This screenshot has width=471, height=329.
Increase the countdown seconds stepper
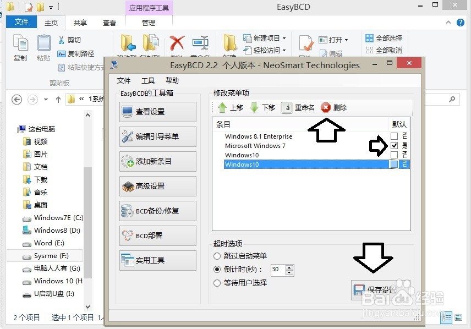tap(289, 267)
